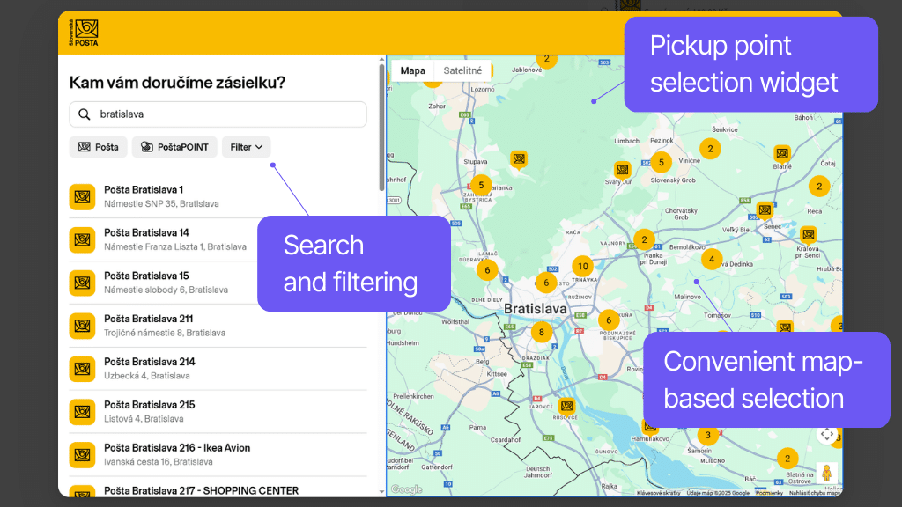902x507 pixels.
Task: Click the search magnifier icon
Action: [84, 114]
